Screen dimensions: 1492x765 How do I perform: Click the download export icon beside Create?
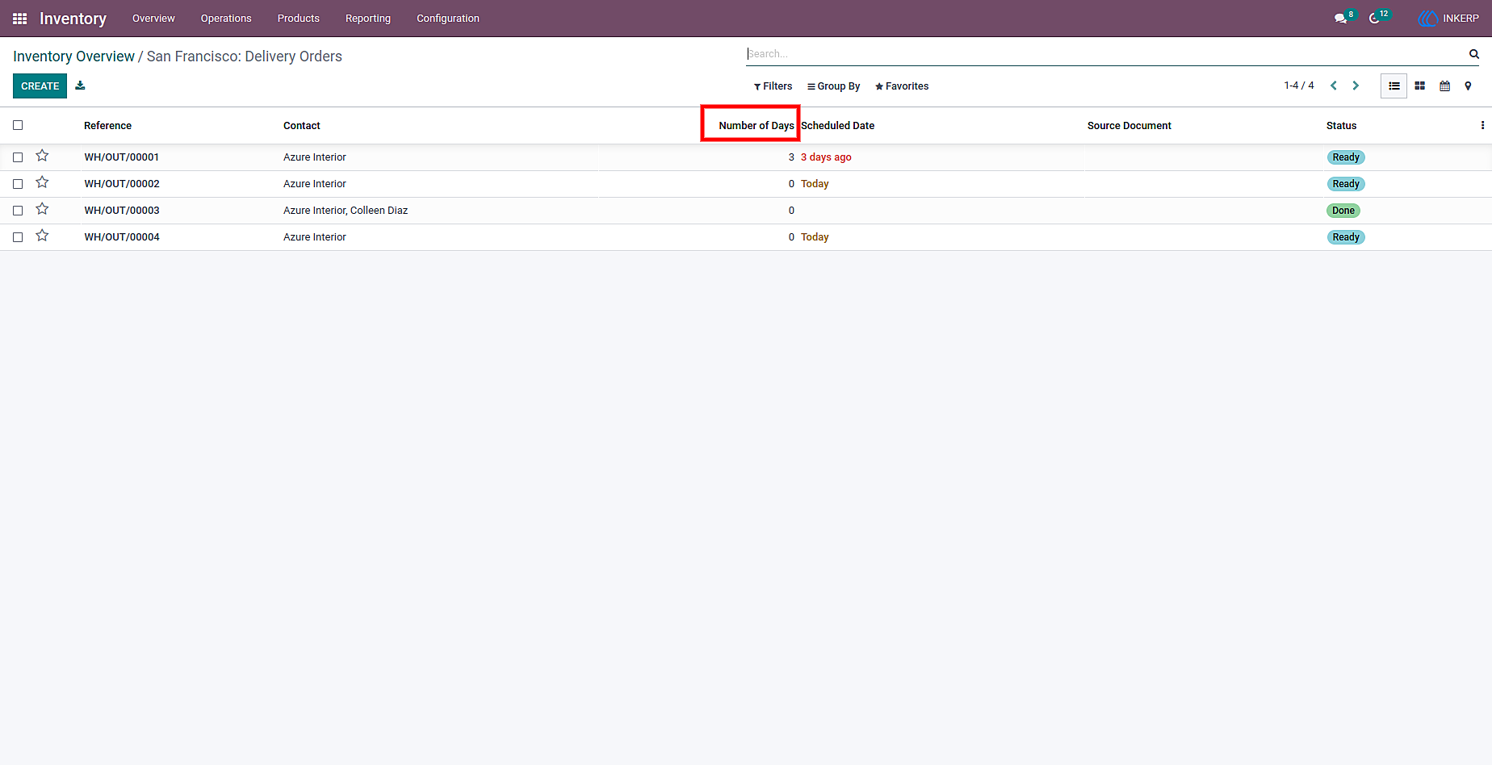(80, 86)
